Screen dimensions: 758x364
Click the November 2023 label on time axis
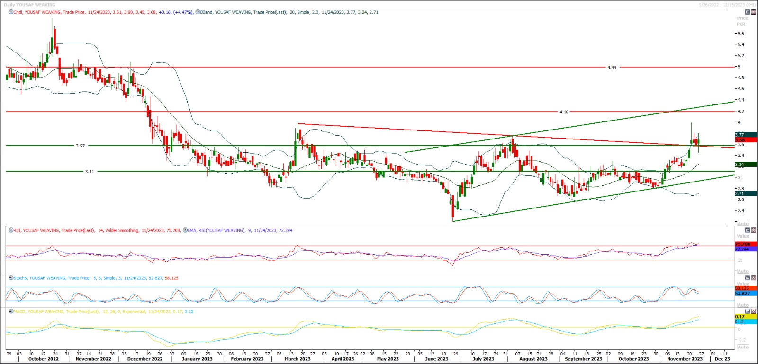click(685, 359)
